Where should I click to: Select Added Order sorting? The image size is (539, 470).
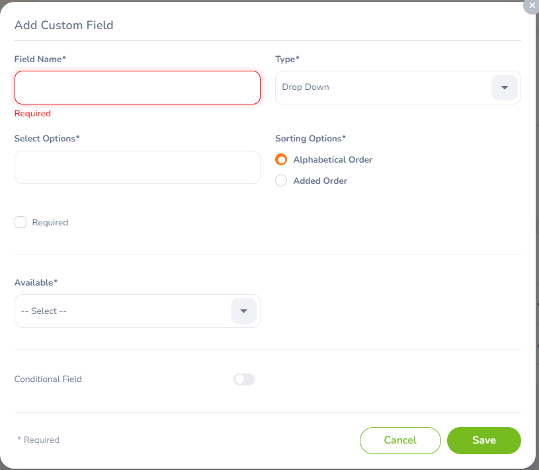(281, 180)
